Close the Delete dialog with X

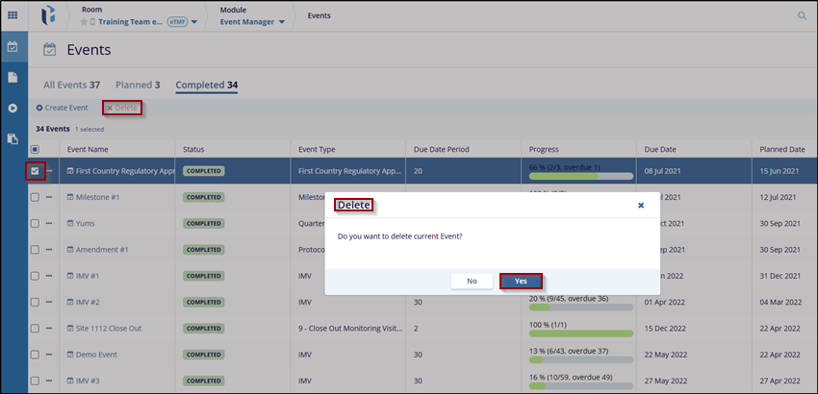point(641,206)
